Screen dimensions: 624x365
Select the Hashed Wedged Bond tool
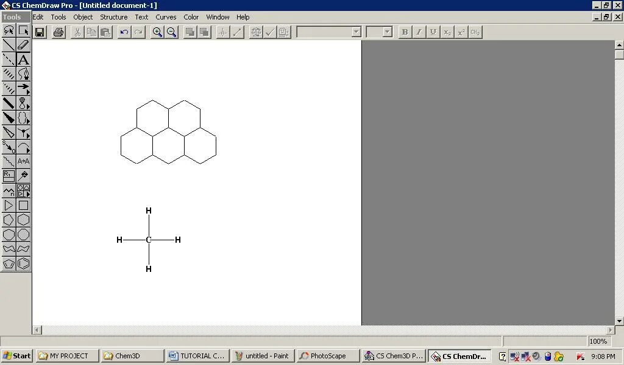(9, 89)
